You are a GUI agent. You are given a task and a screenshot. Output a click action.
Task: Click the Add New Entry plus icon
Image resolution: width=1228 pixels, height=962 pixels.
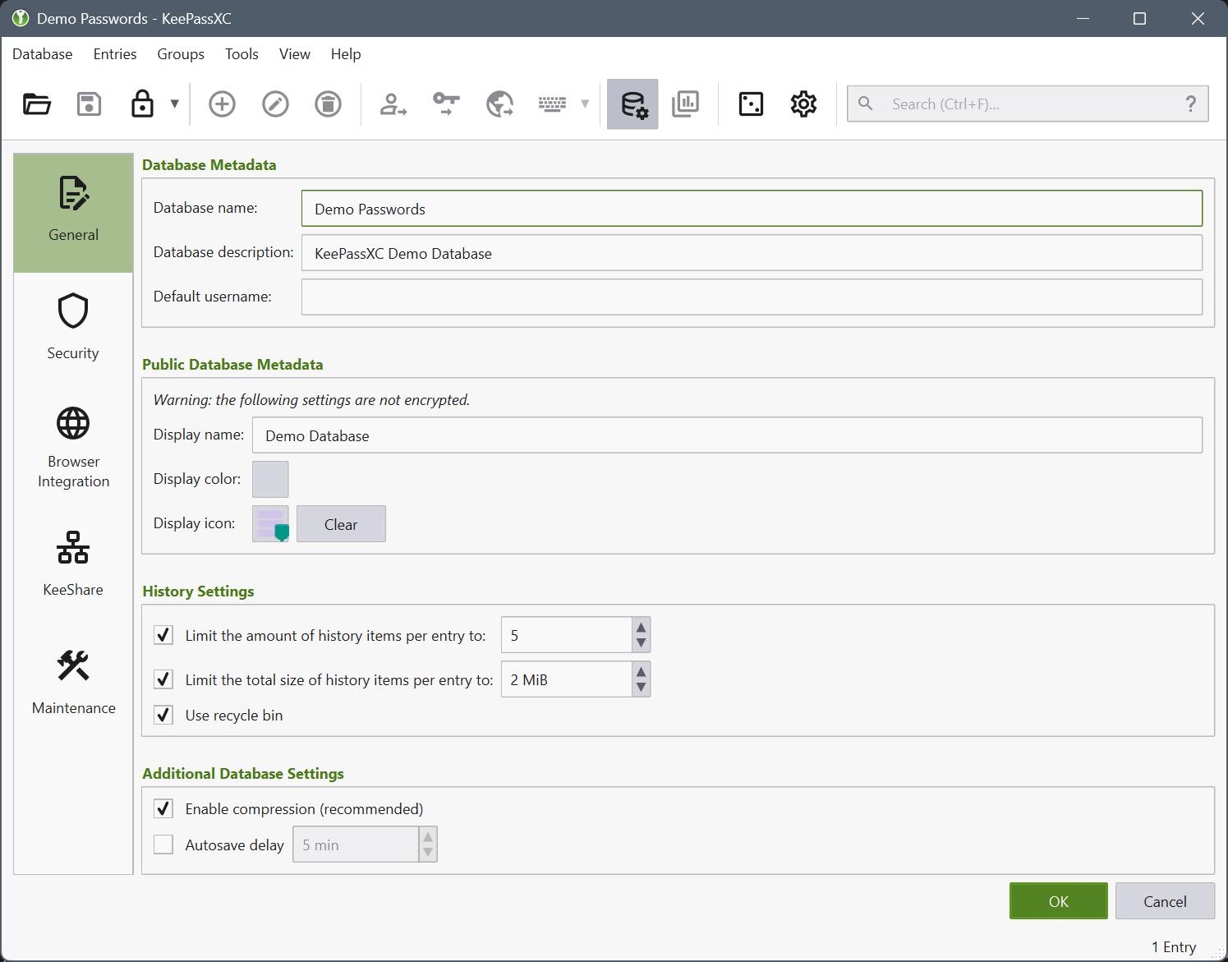222,104
